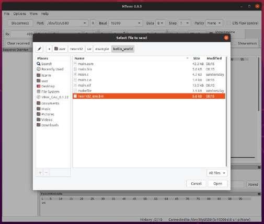Select the main.c file
Image resolution: width=264 pixels, height=224 pixels.
149,75
